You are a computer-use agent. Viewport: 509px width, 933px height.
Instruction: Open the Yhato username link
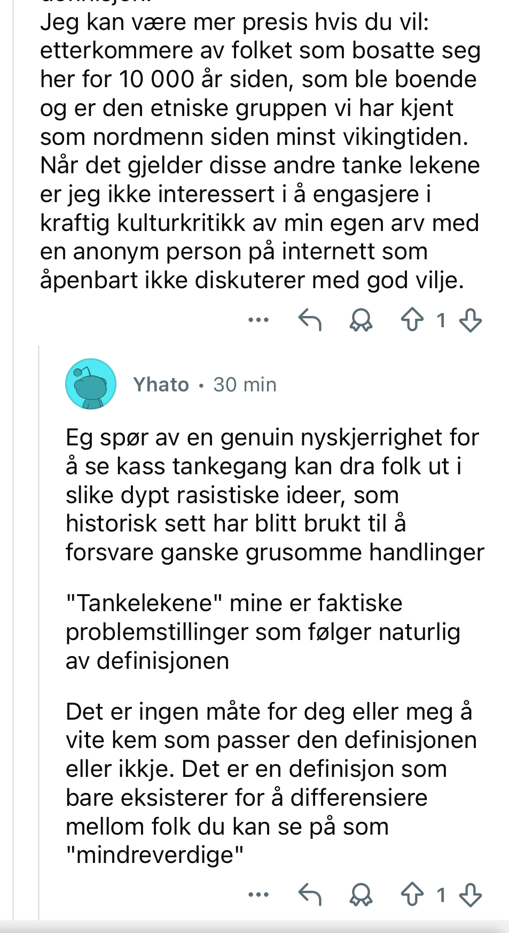point(161,384)
